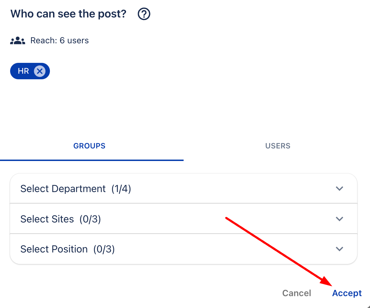Screen dimensions: 370x308
Task: Click the Position (0/3) selection count
Action: tap(104, 249)
